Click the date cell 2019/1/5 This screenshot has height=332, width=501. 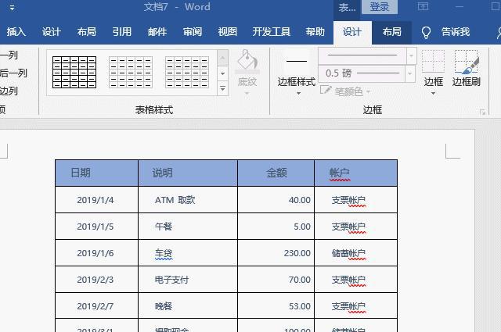click(x=97, y=227)
